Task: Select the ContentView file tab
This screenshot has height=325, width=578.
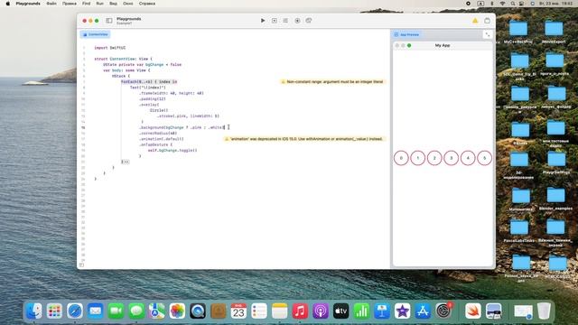Action: tap(95, 34)
